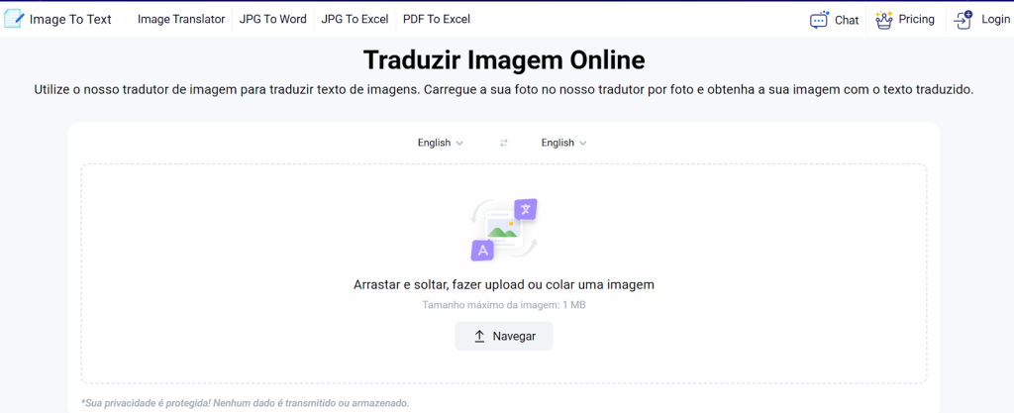Expand the chevron beside the left English
The width and height of the screenshot is (1014, 413).
(459, 143)
